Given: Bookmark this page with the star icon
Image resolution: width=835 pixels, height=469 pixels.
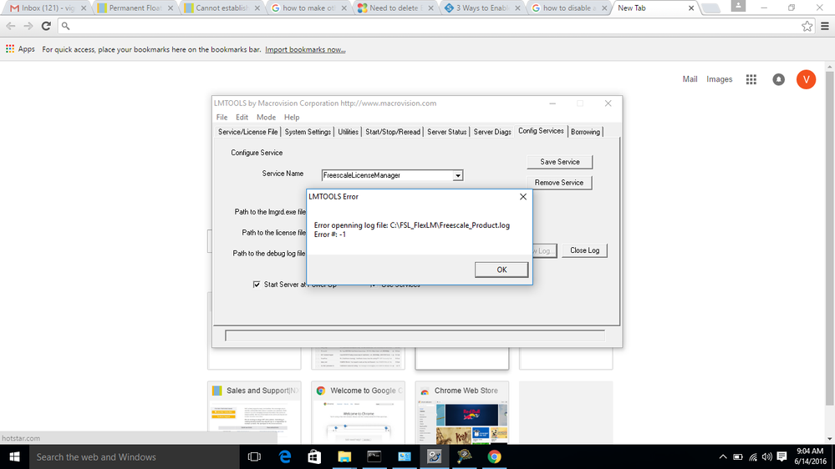Looking at the screenshot, I should (x=807, y=26).
